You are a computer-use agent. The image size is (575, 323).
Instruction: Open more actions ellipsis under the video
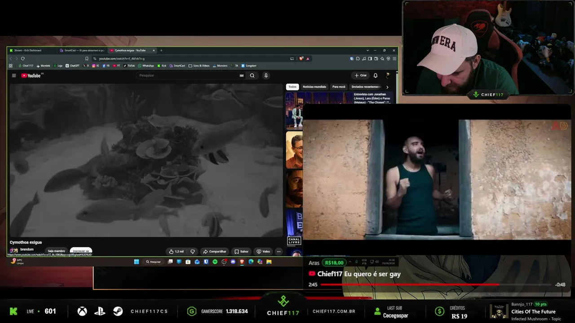(x=279, y=252)
